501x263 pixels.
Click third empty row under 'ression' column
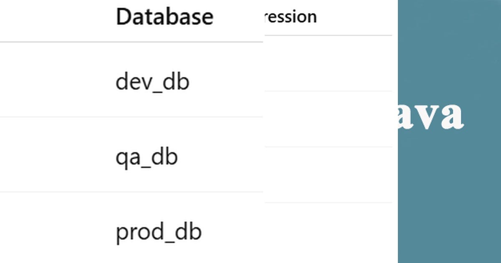tap(328, 175)
